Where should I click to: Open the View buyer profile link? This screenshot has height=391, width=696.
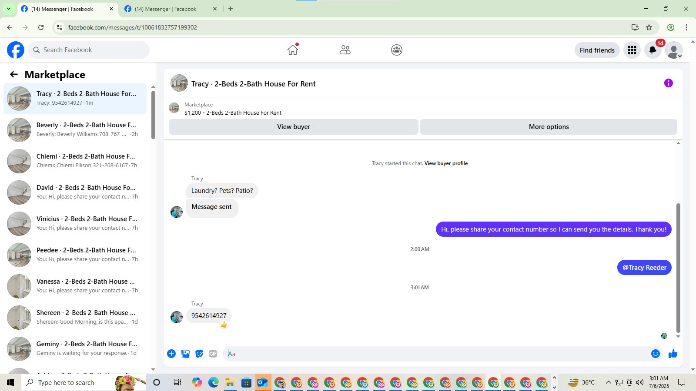[x=446, y=163]
